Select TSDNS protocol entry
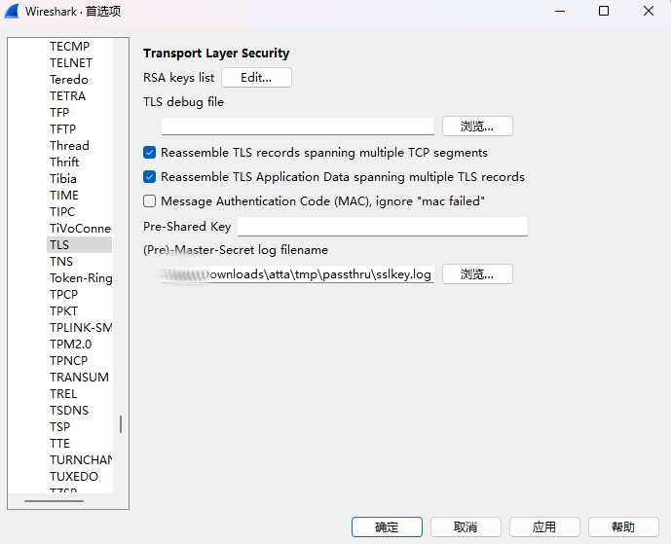 [69, 411]
